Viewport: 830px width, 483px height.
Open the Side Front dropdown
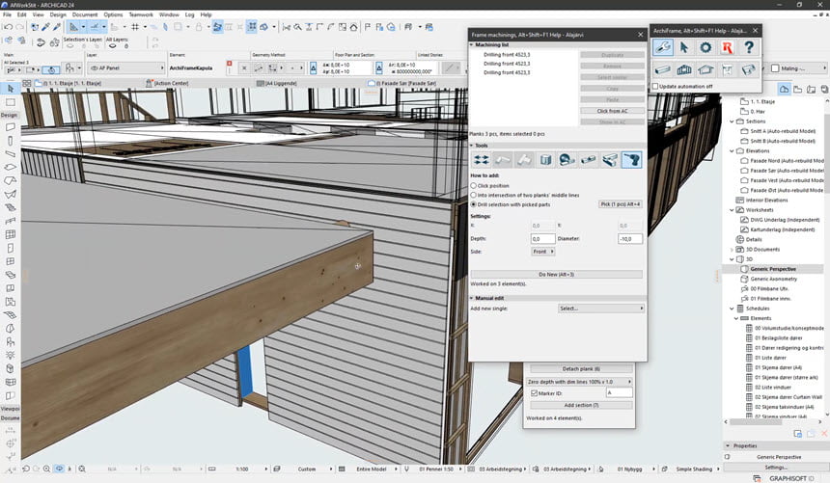(542, 252)
